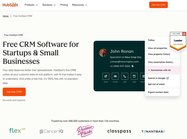
Task: Select View all properties
Action: tap(158, 48)
